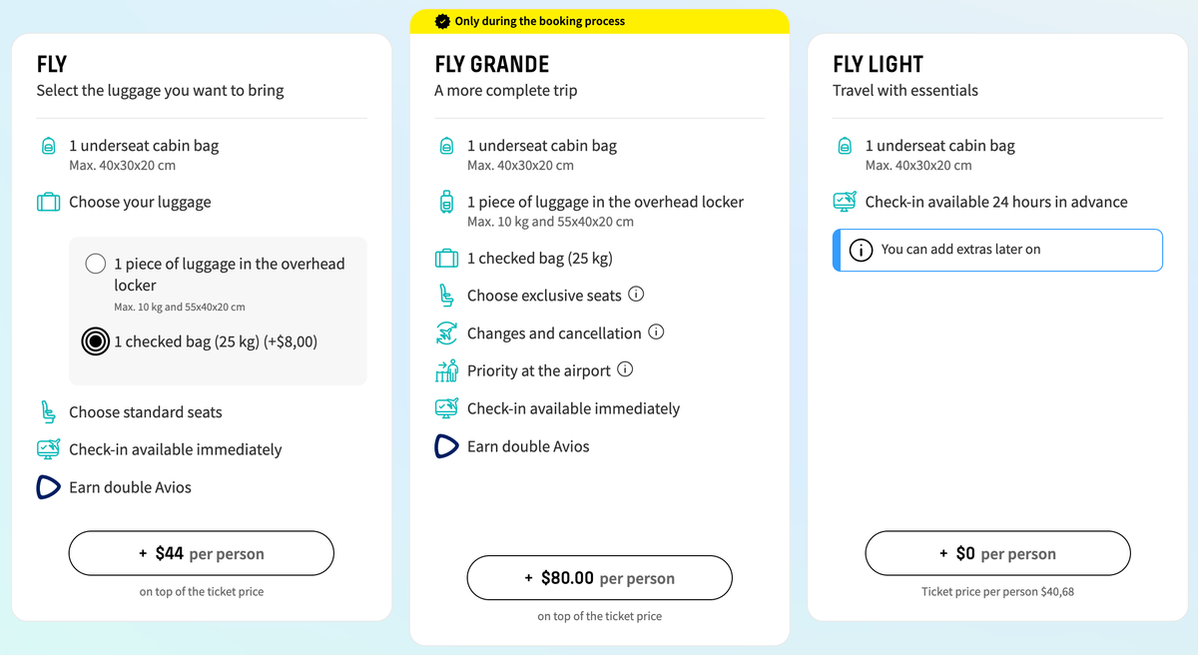Screen dimensions: 1198x655
Task: Open info tooltip for Changes and cancellation
Action: 656,332
